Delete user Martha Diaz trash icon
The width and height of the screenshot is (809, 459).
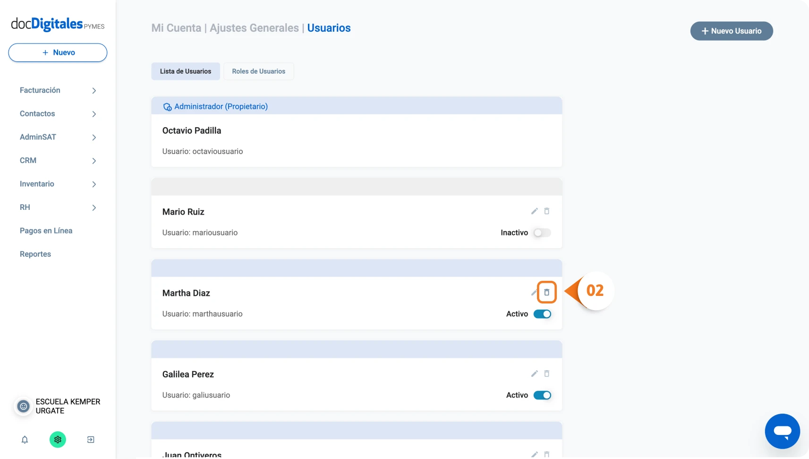(x=546, y=293)
